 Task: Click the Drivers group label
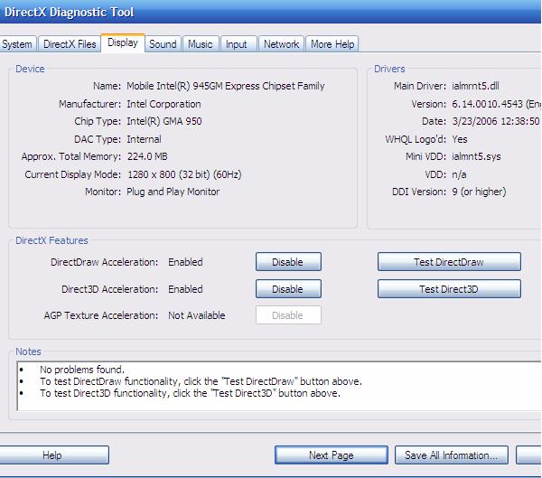389,69
